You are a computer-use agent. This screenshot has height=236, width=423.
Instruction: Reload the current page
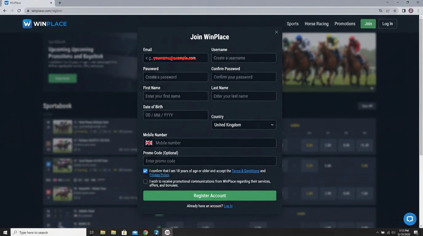(19, 11)
